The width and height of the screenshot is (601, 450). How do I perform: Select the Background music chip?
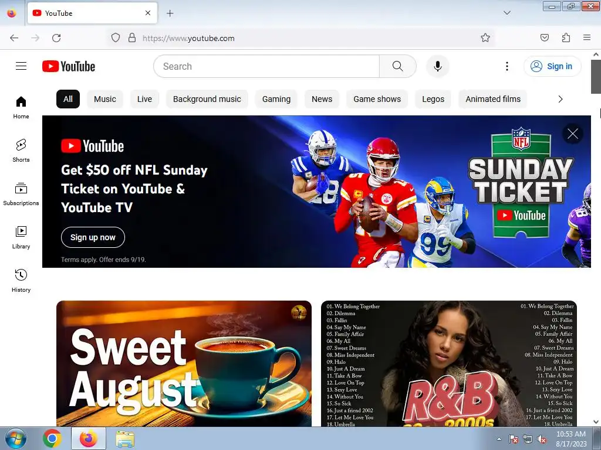pyautogui.click(x=207, y=99)
